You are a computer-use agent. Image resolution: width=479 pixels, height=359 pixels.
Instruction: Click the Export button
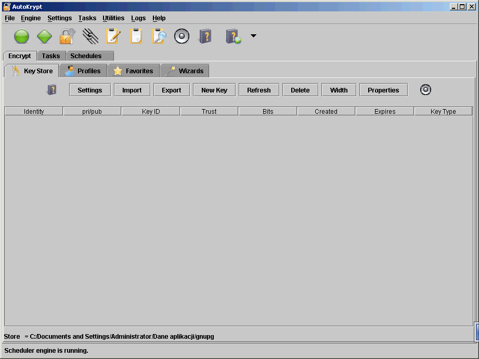point(172,90)
